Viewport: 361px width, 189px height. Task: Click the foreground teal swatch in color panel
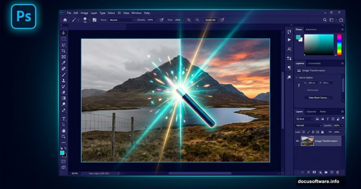tap(298, 37)
